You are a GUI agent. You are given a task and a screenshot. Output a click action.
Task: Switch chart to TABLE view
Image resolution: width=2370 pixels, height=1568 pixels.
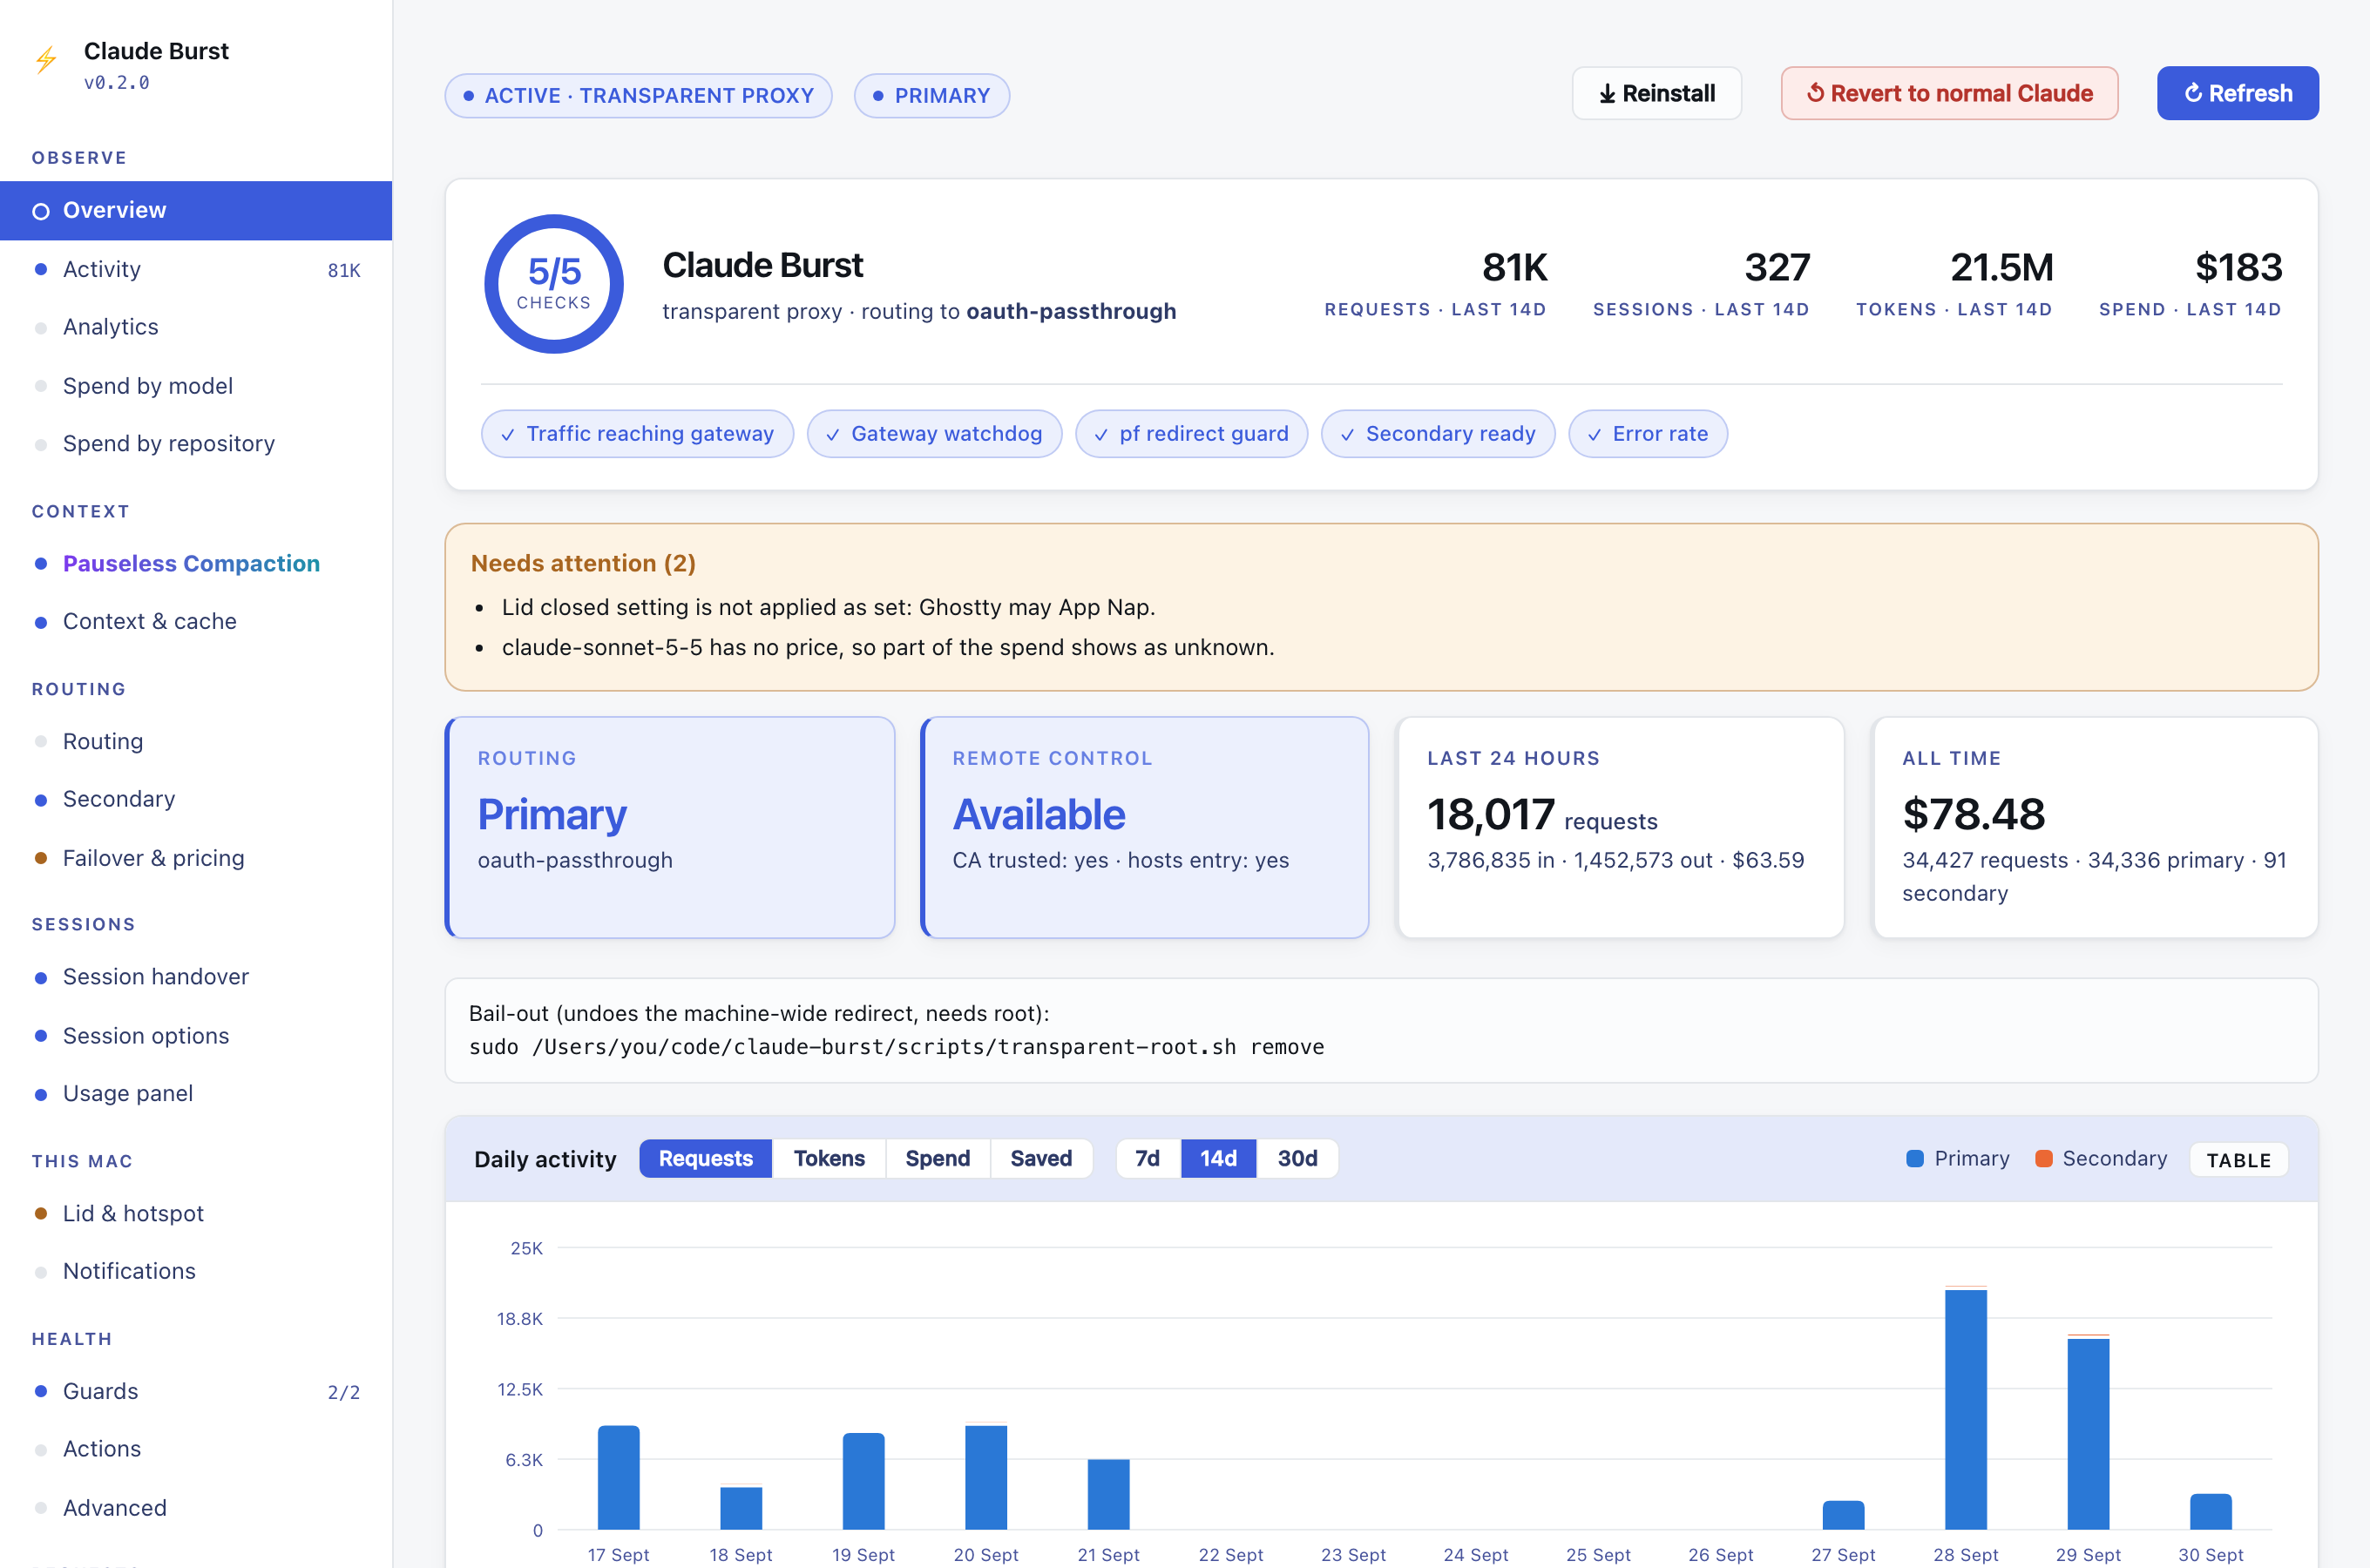2238,1160
